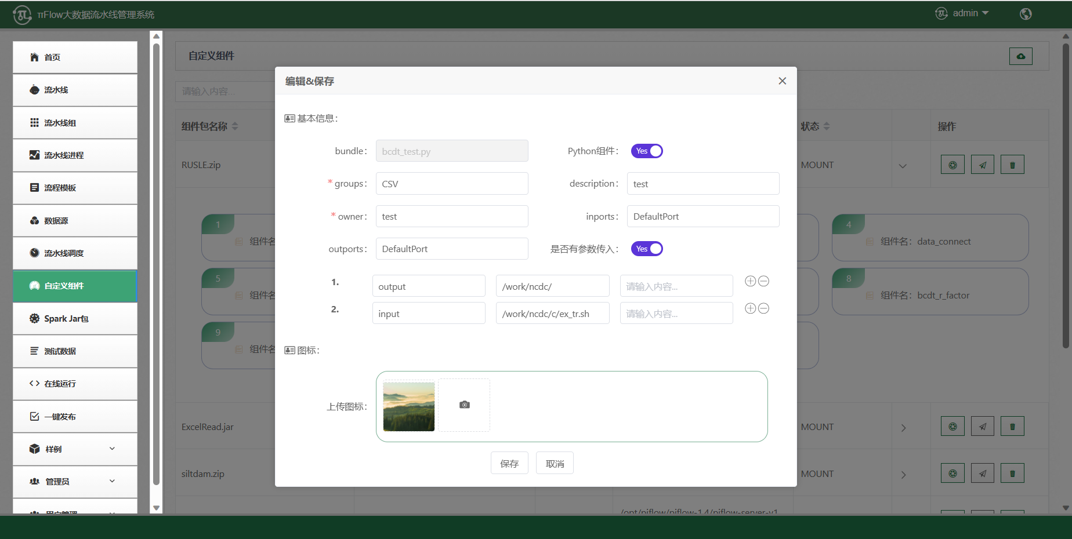
Task: Click the paper plane icon for siltdam.zip
Action: click(x=983, y=474)
